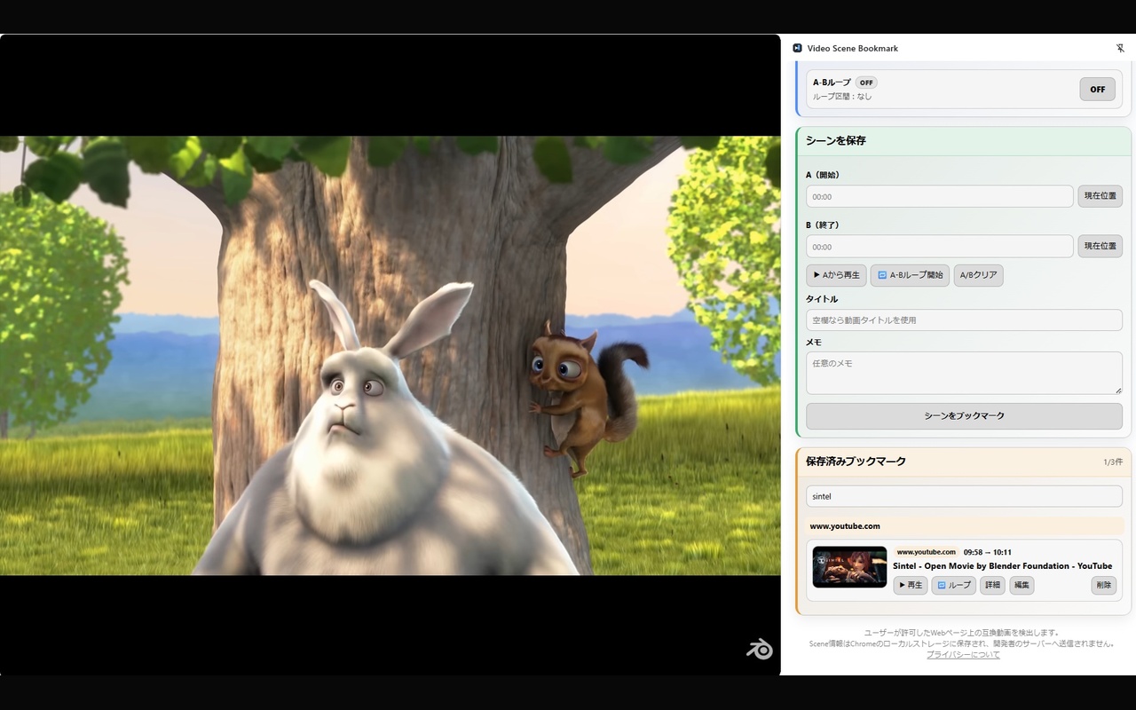Loop the Sintel bookmark with ループ button
Screen dimensions: 1136x710
954,585
